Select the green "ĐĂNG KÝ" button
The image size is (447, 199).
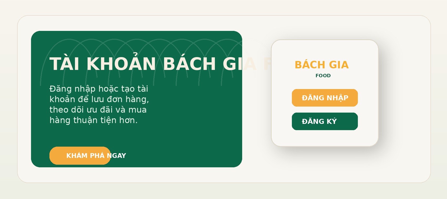(325, 121)
